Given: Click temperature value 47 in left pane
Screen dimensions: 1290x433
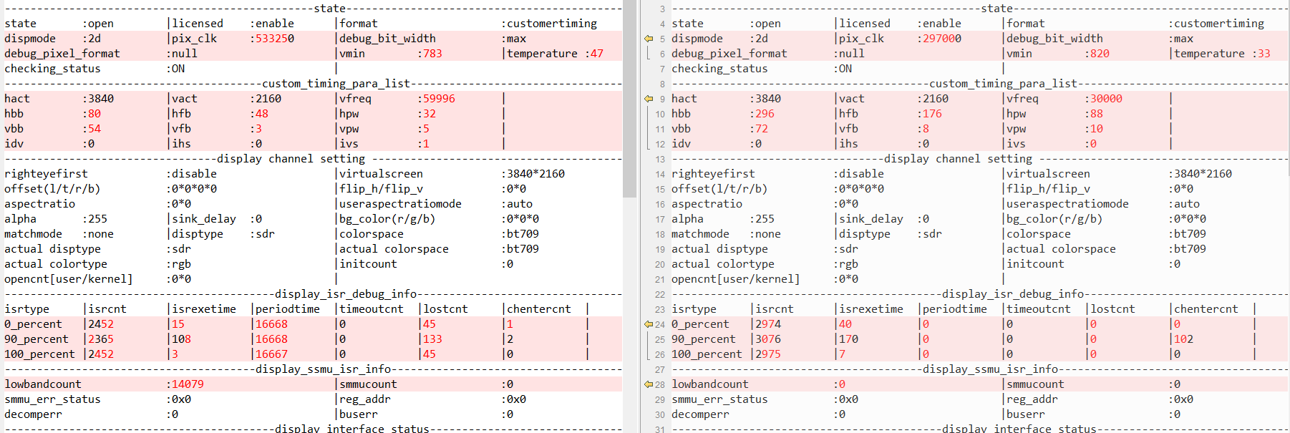Looking at the screenshot, I should 597,54.
